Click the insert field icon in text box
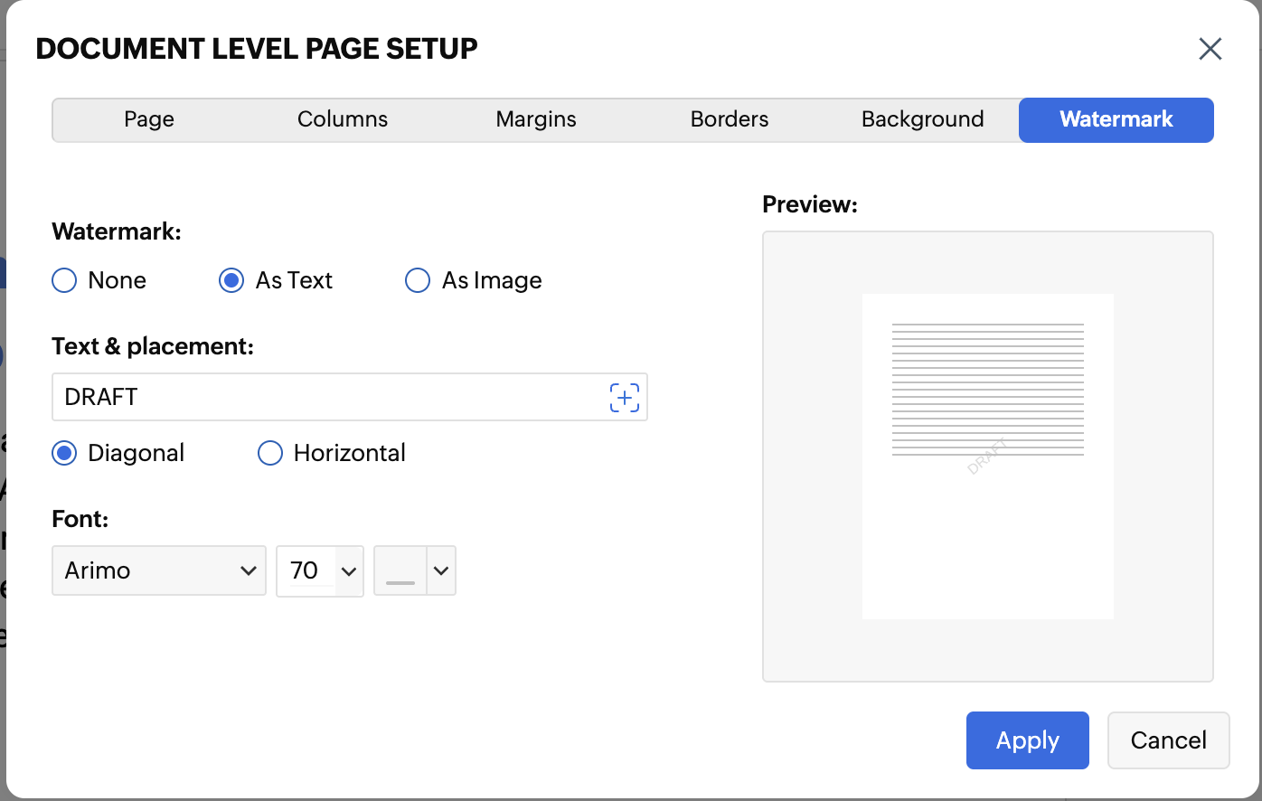Viewport: 1262px width, 801px height. point(625,398)
